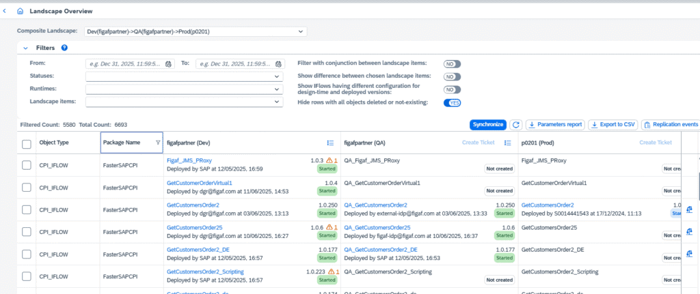The width and height of the screenshot is (700, 294).
Task: Click the compare icon on the GetCustomersOrder25 row
Action: click(x=690, y=231)
